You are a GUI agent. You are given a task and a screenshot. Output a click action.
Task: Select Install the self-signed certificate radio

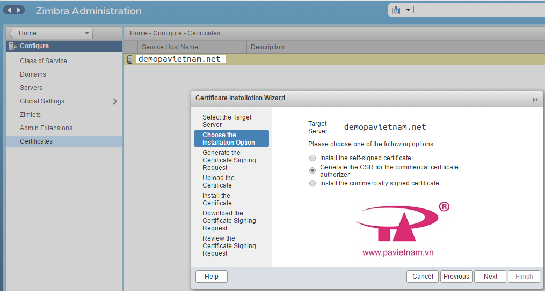pyautogui.click(x=313, y=158)
